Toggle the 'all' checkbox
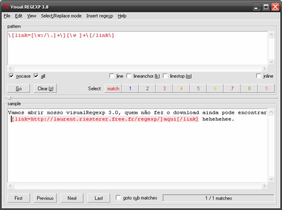282x210 pixels. coord(36,76)
